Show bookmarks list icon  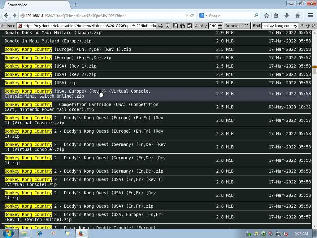click(x=276, y=15)
